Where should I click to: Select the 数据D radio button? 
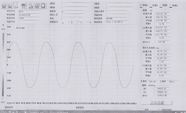170,5
